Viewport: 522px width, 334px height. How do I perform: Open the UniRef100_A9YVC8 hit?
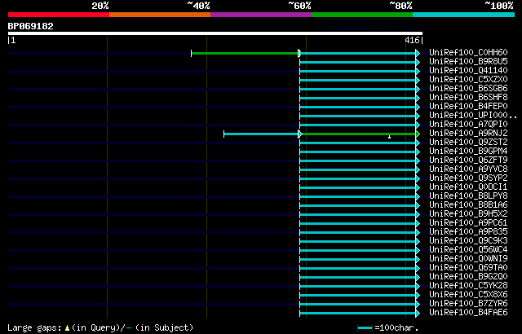pos(468,169)
